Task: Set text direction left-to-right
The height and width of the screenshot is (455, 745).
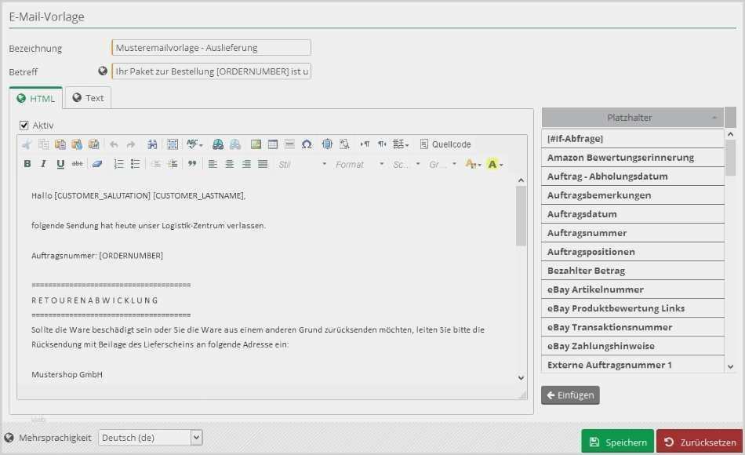Action: click(x=365, y=144)
